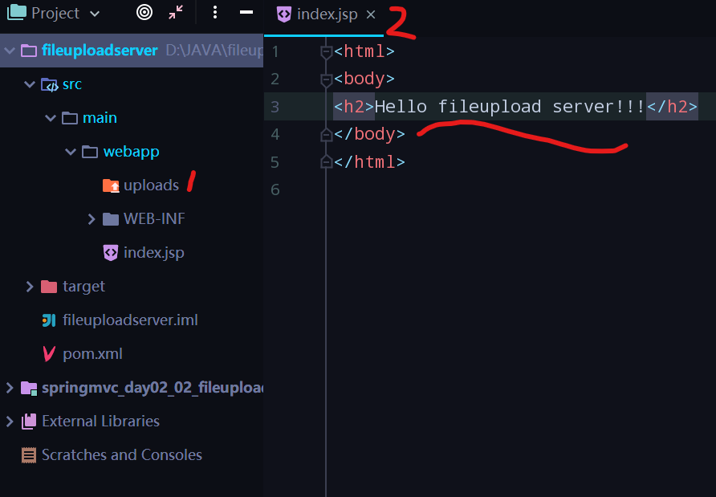Click index.jsp file icon in project tree

pyautogui.click(x=111, y=253)
